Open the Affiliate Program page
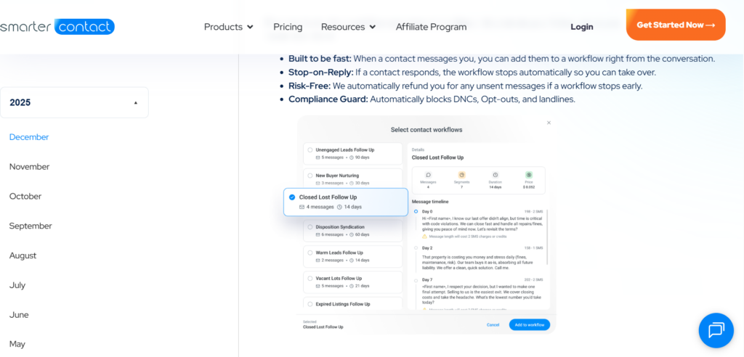This screenshot has height=357, width=744. (432, 27)
